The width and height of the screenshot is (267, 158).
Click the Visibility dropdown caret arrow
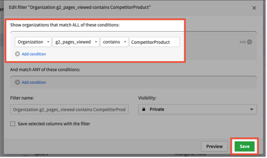[252, 110]
